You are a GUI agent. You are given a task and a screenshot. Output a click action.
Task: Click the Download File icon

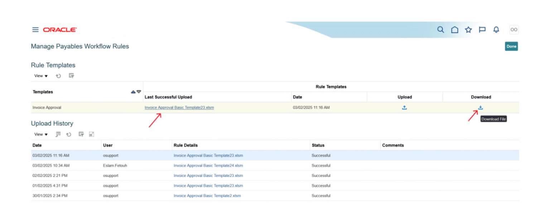pos(480,107)
